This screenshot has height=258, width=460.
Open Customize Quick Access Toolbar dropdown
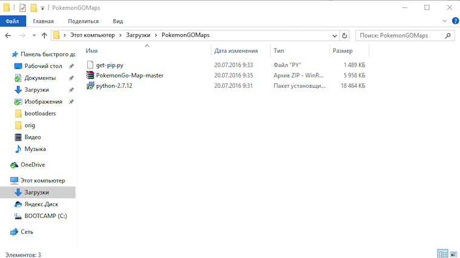[x=42, y=8]
